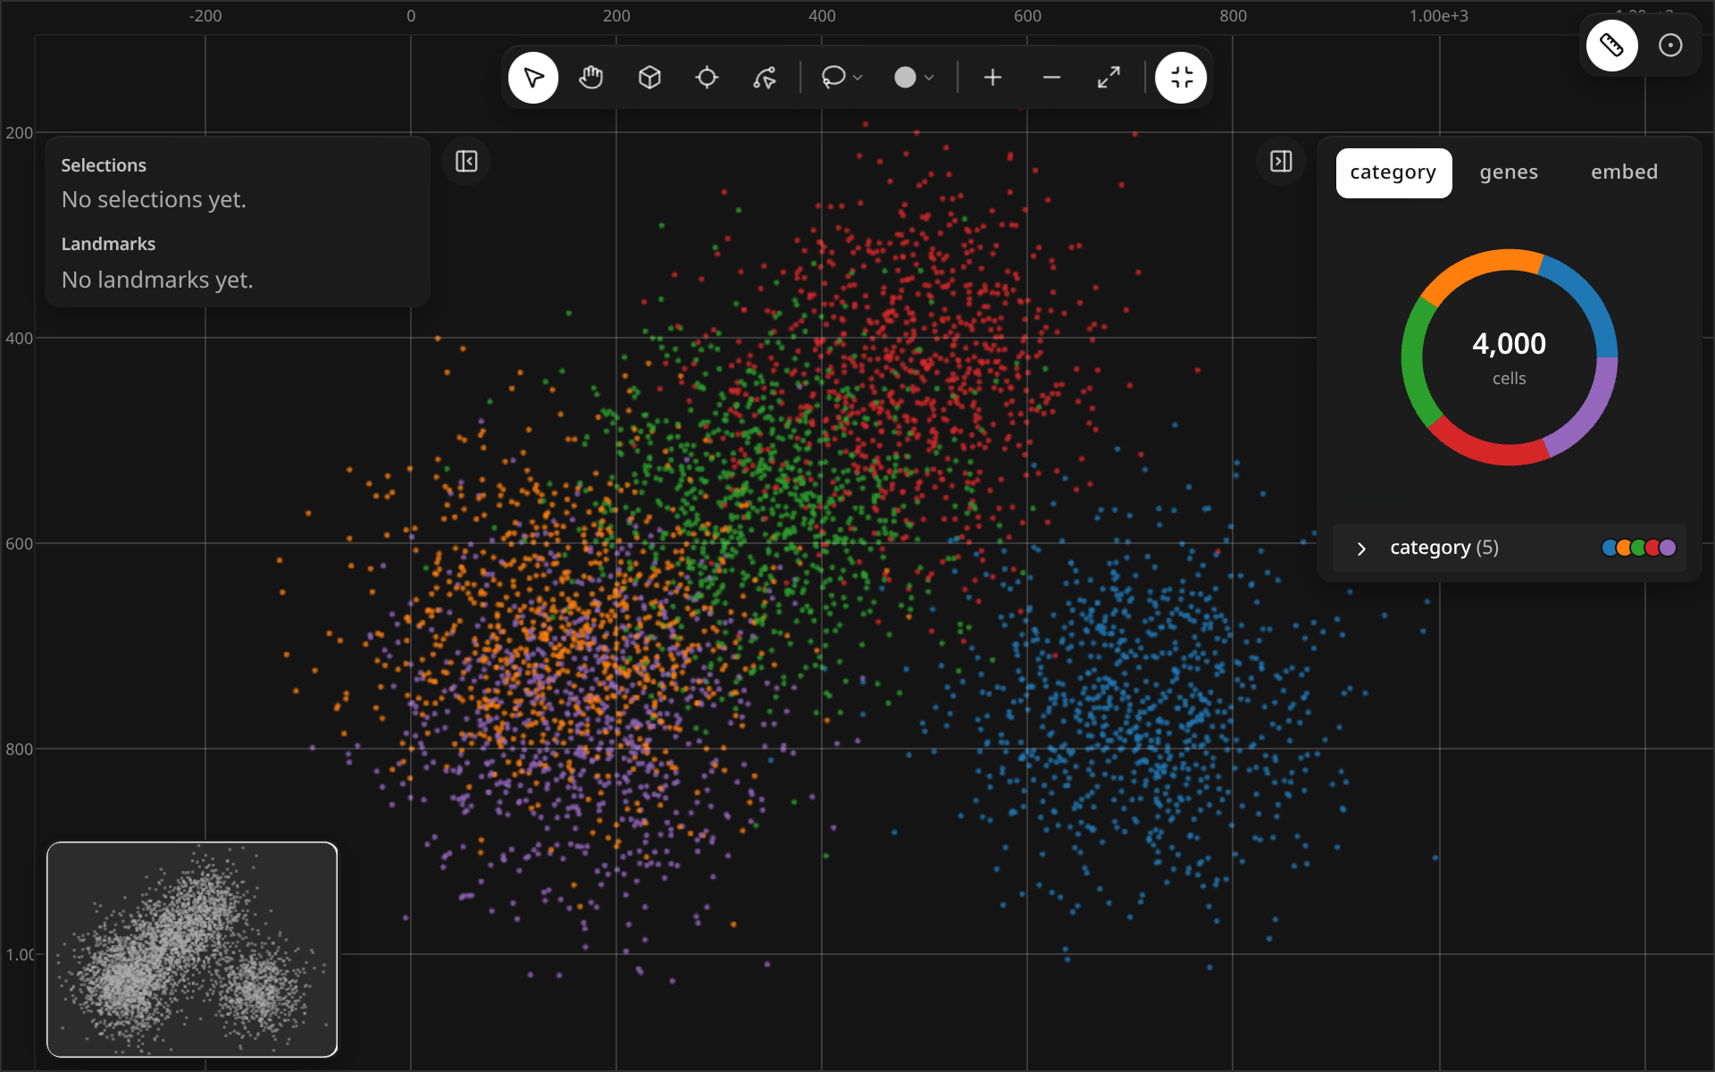
Task: Click the category color dots legend
Action: [x=1639, y=548]
